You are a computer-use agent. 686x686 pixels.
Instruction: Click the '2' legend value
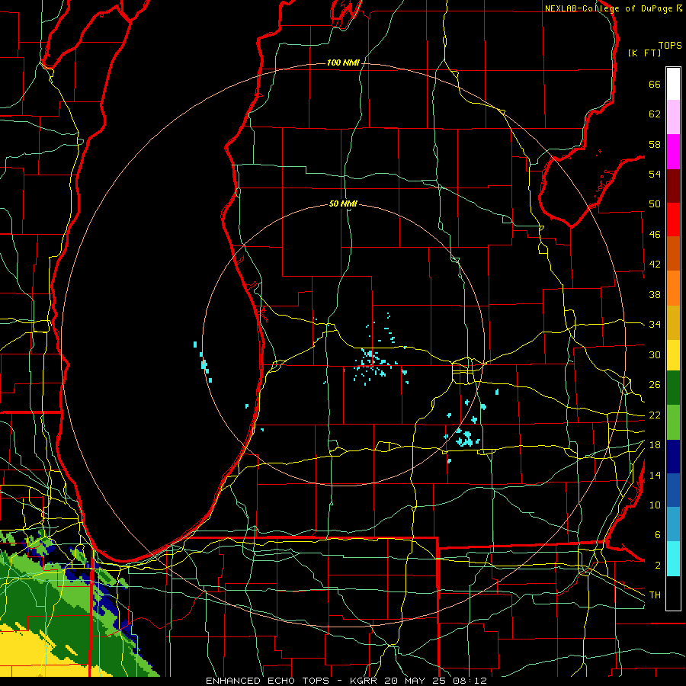[657, 566]
